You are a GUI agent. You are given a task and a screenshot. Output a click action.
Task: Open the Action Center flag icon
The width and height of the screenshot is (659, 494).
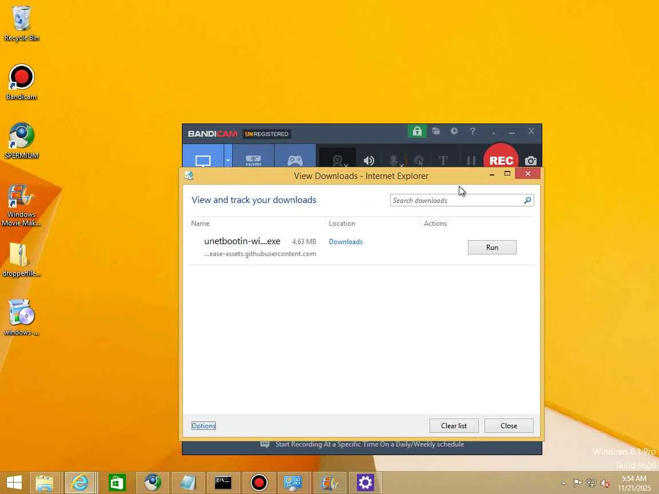[577, 483]
